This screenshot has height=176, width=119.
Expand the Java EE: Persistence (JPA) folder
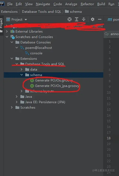17,102
